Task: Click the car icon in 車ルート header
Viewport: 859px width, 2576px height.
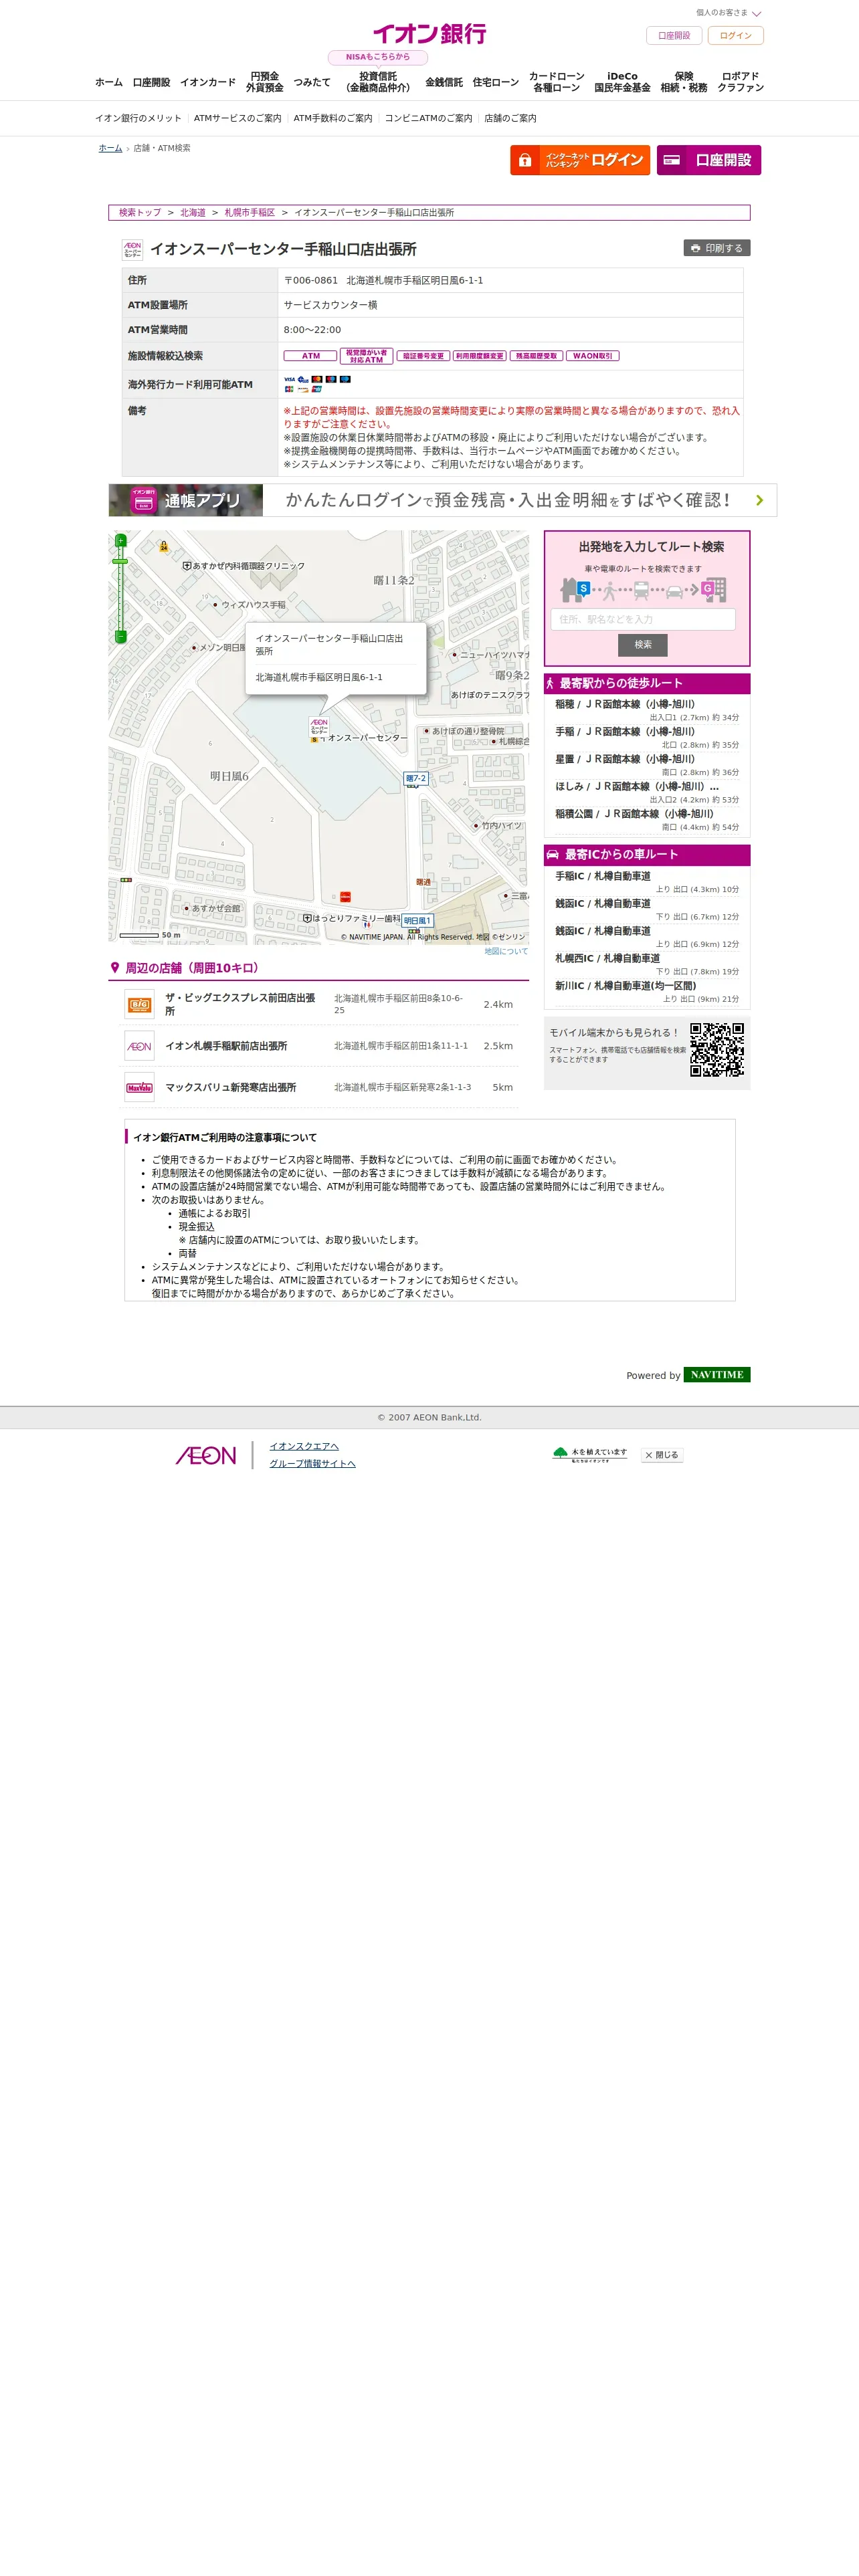Action: coord(552,855)
